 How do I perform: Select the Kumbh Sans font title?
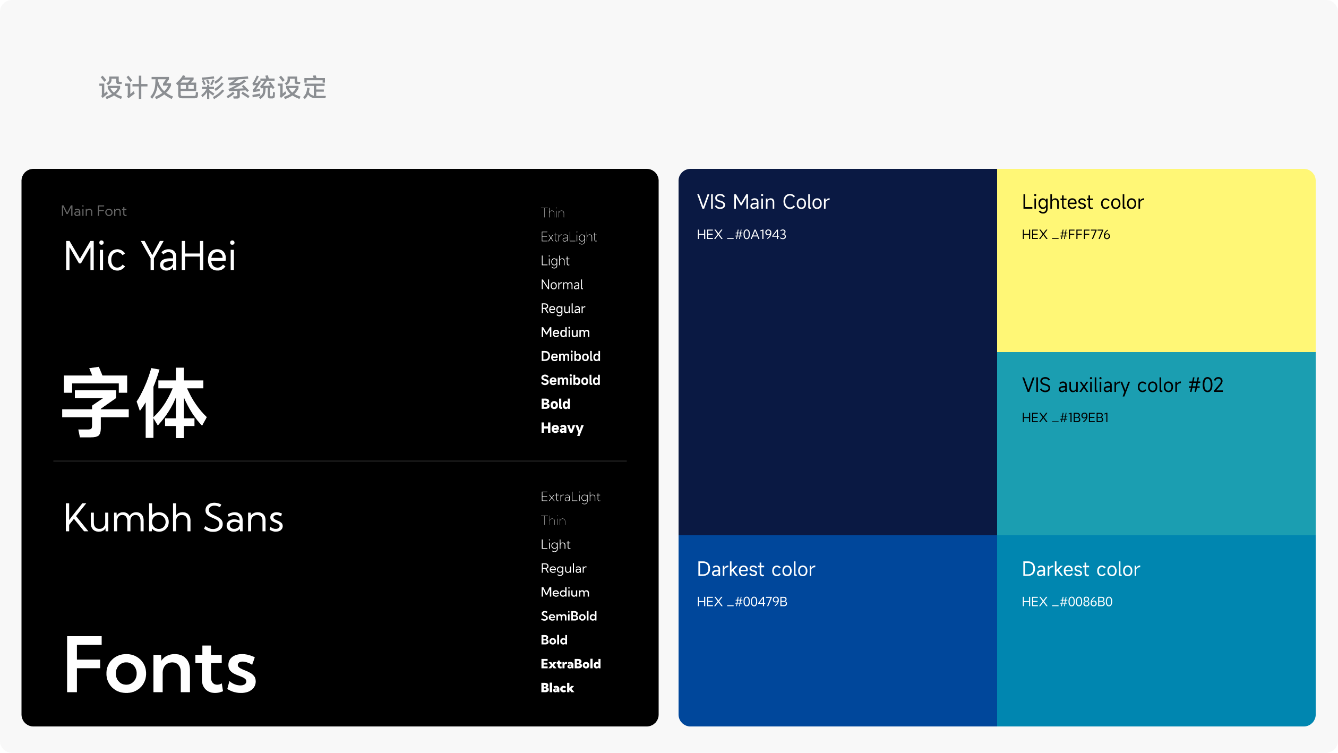173,518
